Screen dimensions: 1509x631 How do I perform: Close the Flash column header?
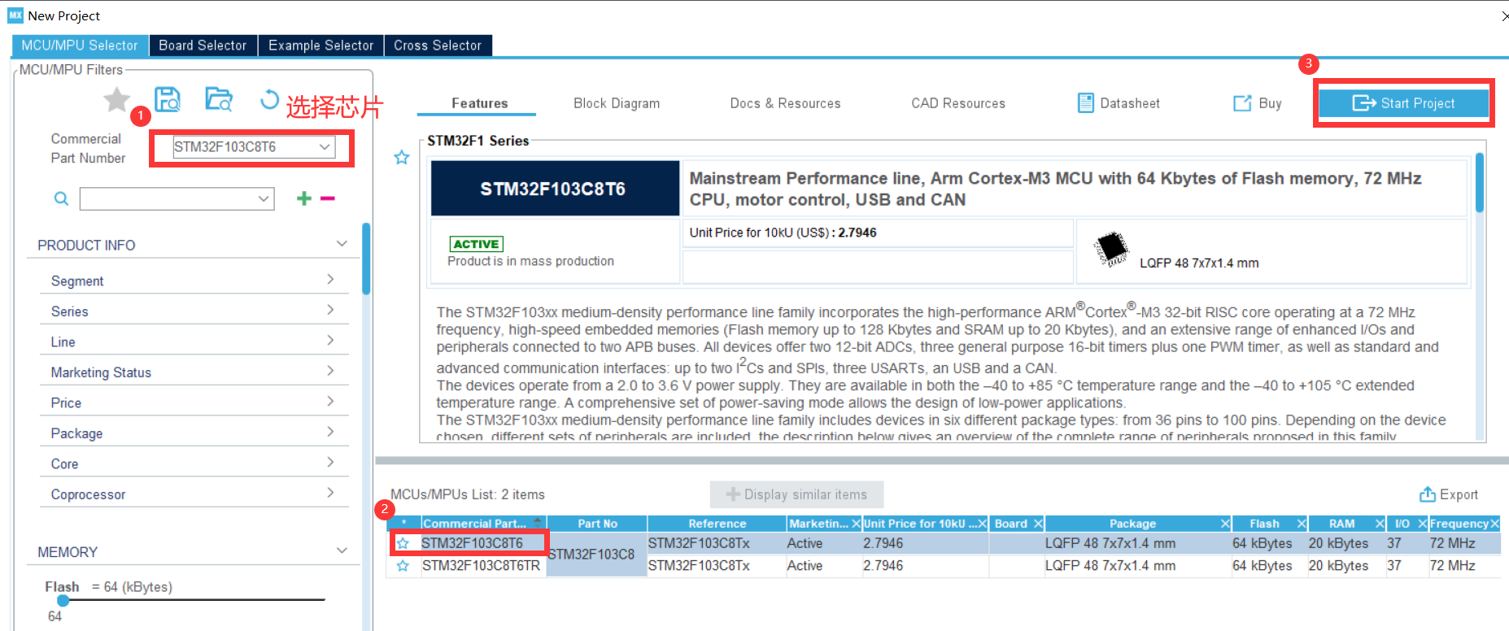pos(1302,524)
